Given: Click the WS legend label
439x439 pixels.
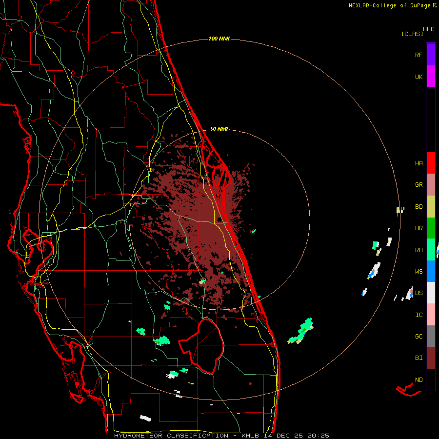Looking at the screenshot, I should click(x=419, y=272).
